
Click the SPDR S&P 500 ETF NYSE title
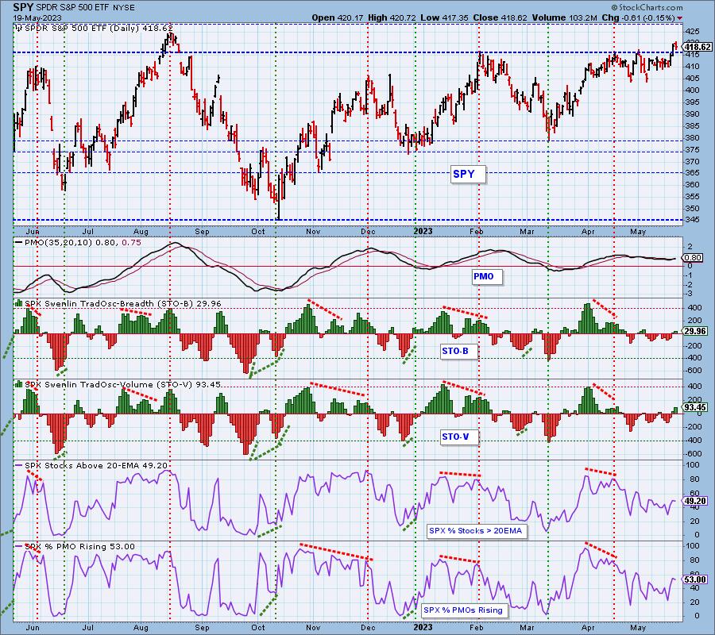point(87,8)
